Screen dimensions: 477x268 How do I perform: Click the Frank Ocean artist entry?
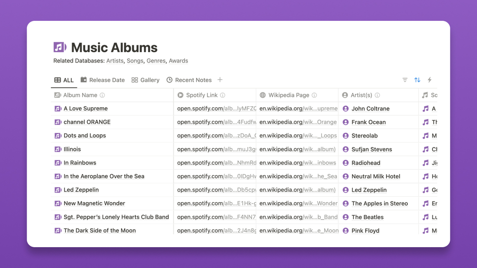[368, 122]
